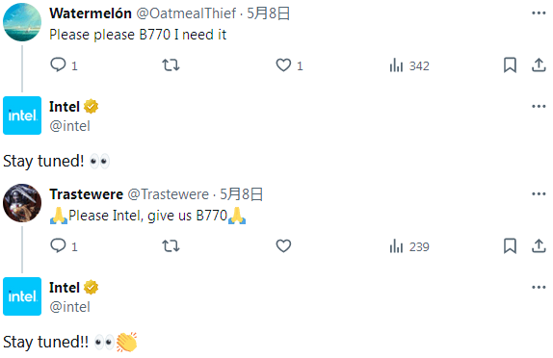Bookmark Watermelón's tweet
553x358 pixels.
coord(510,65)
